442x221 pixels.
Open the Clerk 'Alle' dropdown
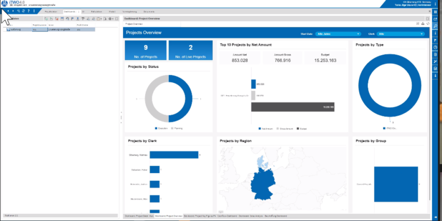click(401, 34)
